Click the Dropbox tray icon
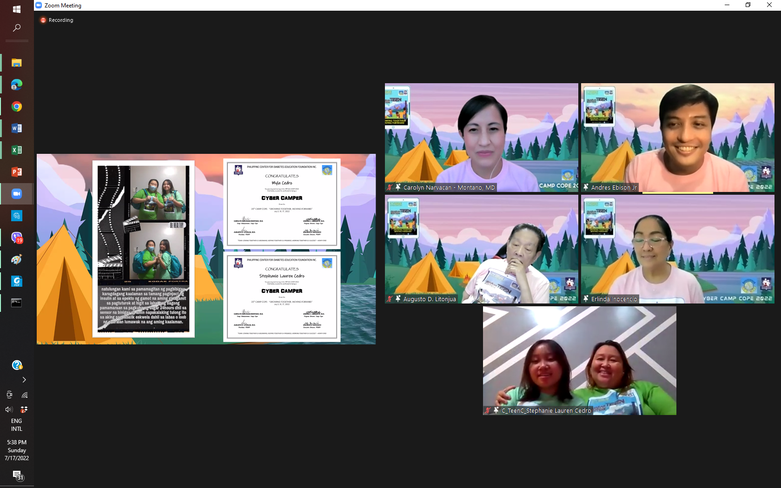The width and height of the screenshot is (781, 488). 24,409
